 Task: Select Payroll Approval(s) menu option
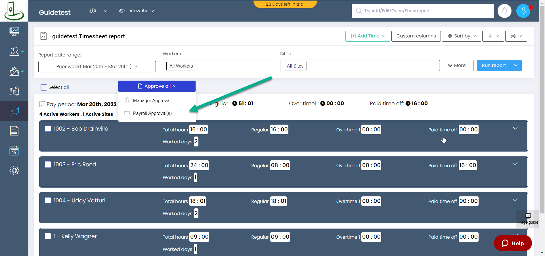pyautogui.click(x=157, y=113)
